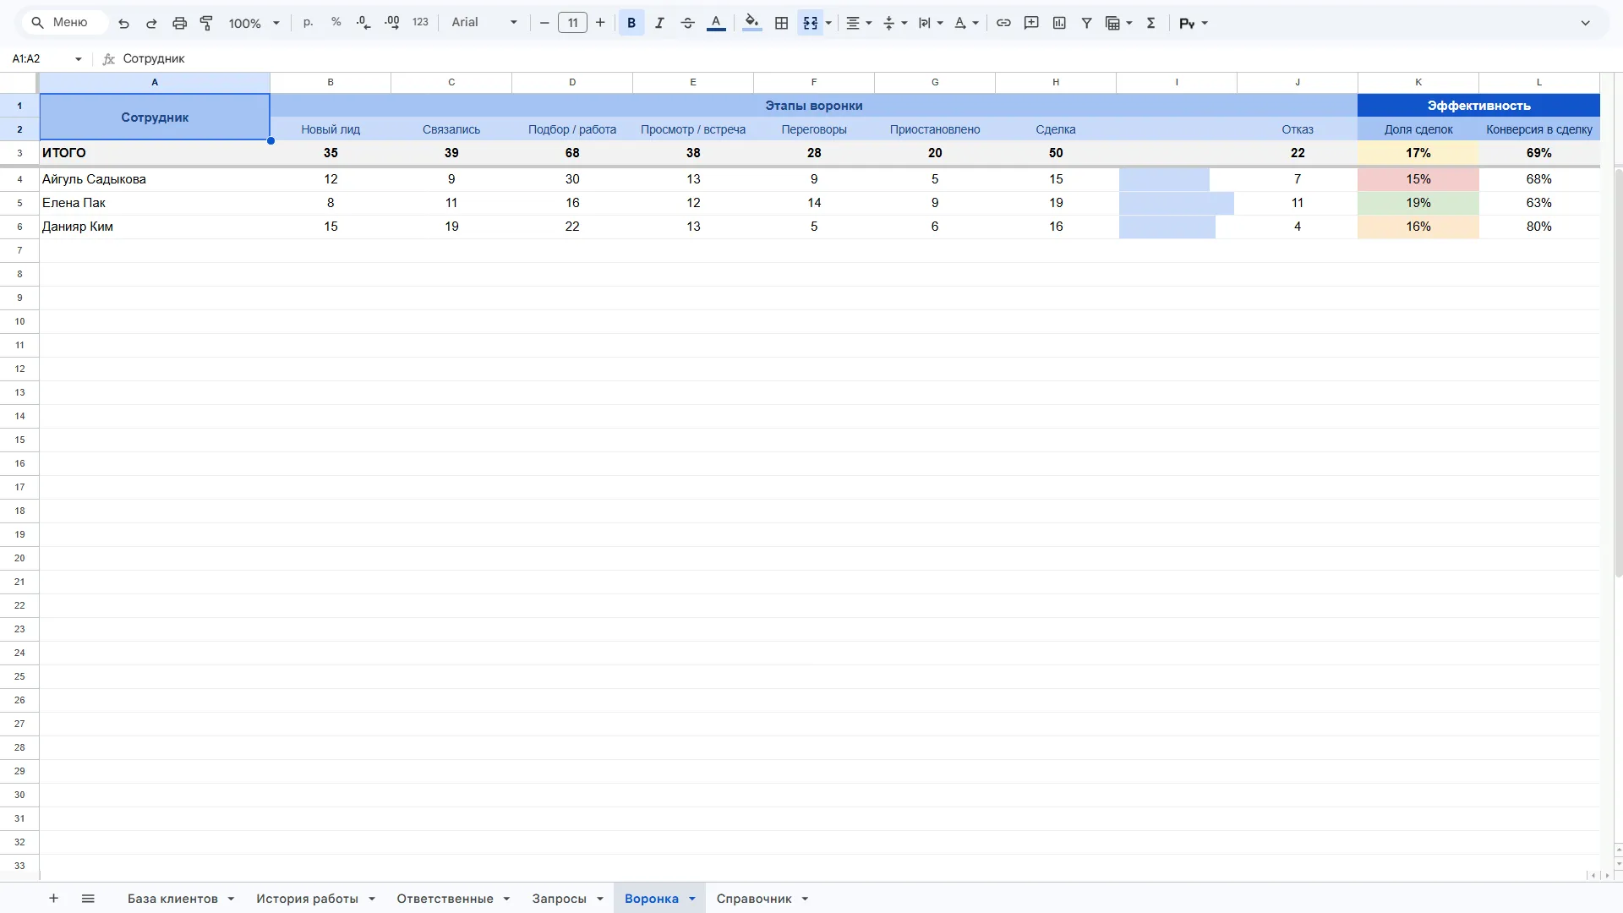Image resolution: width=1623 pixels, height=913 pixels.
Task: Toggle bold formatting
Action: tap(631, 23)
